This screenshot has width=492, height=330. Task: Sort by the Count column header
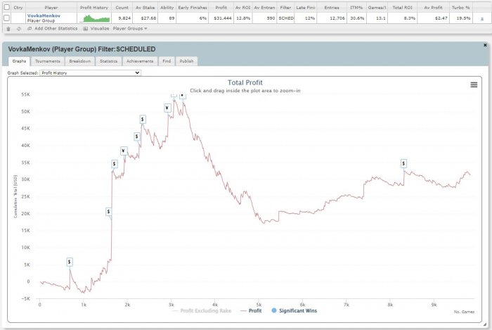(122, 8)
